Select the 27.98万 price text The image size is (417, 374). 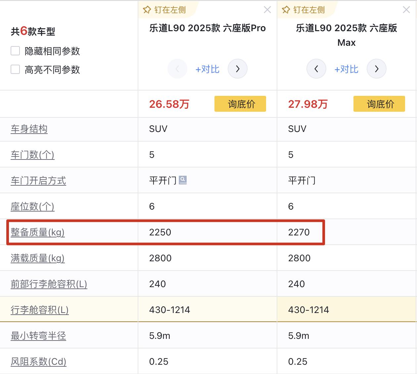click(x=308, y=104)
